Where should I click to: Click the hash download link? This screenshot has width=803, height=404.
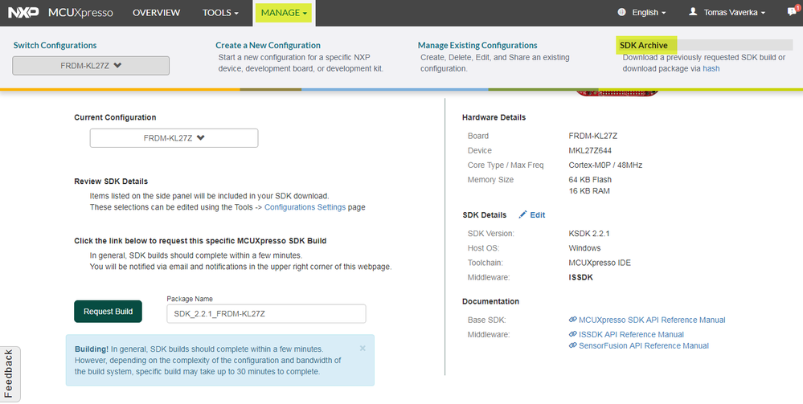711,69
